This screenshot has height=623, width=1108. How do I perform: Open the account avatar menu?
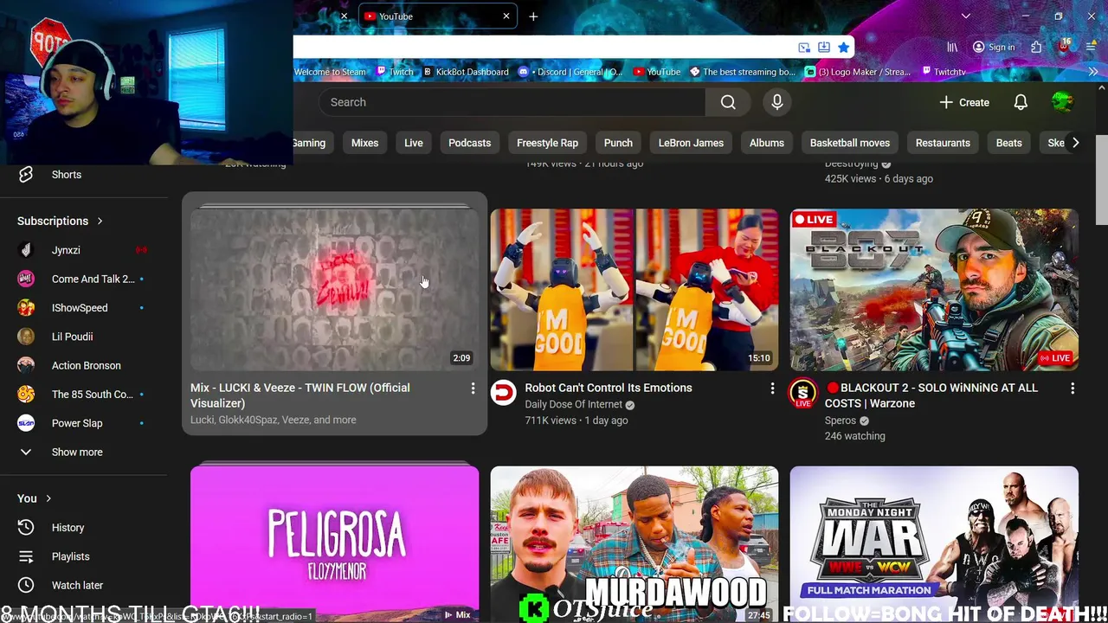[1062, 102]
